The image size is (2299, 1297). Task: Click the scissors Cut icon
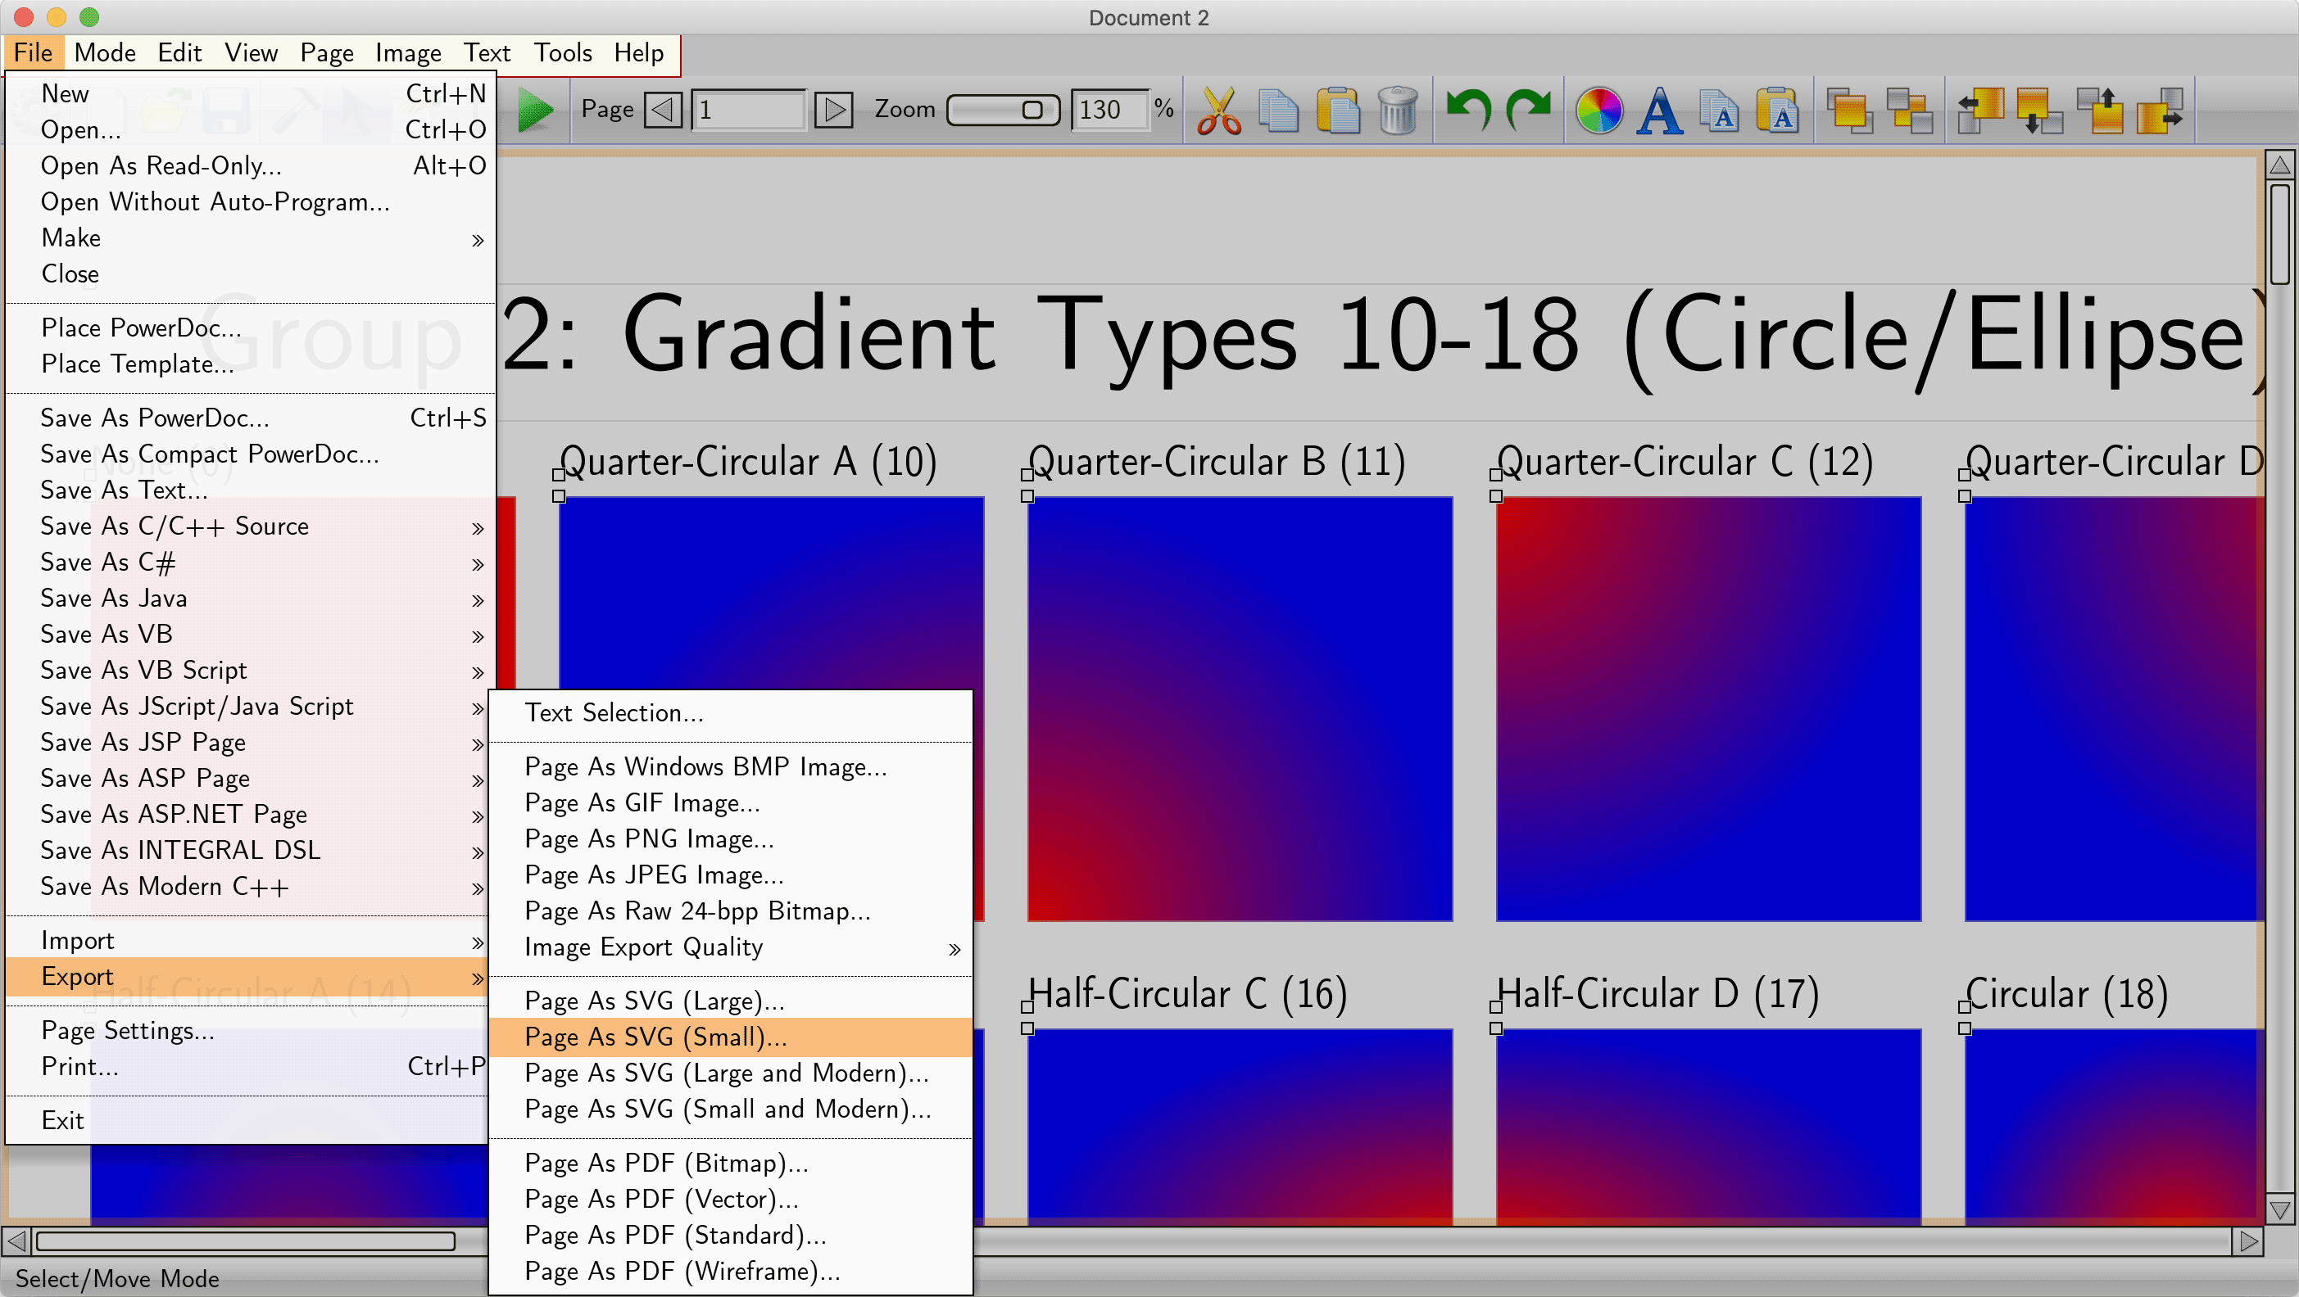point(1219,111)
